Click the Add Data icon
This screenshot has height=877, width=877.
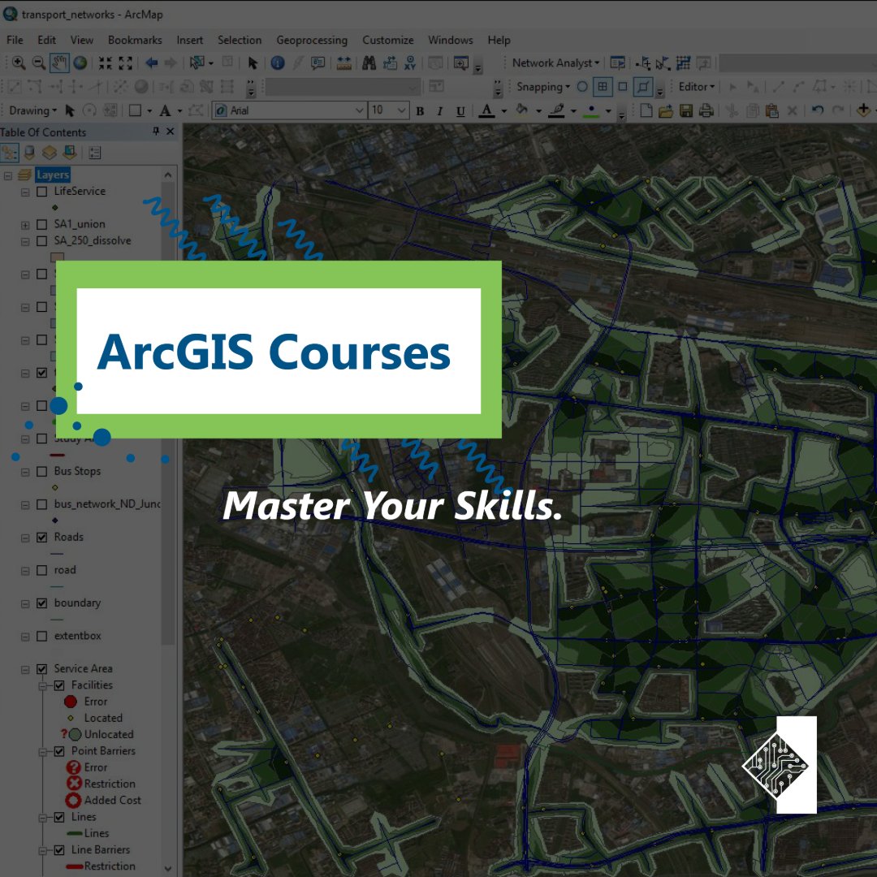(863, 110)
